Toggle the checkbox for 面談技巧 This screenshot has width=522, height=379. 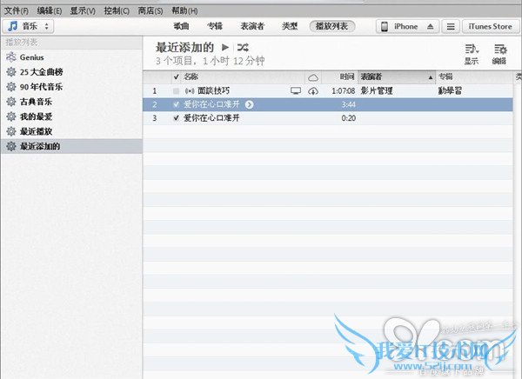tap(176, 91)
